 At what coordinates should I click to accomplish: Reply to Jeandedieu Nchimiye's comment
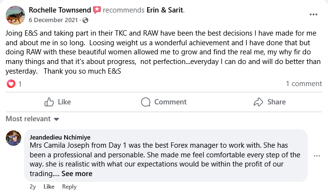tap(69, 187)
